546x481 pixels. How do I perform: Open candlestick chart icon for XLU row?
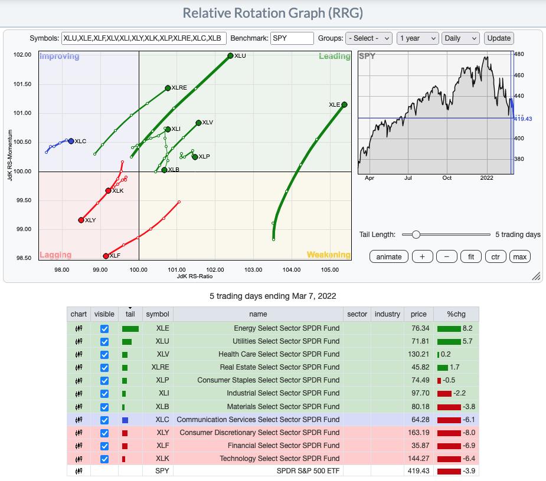[x=79, y=341]
